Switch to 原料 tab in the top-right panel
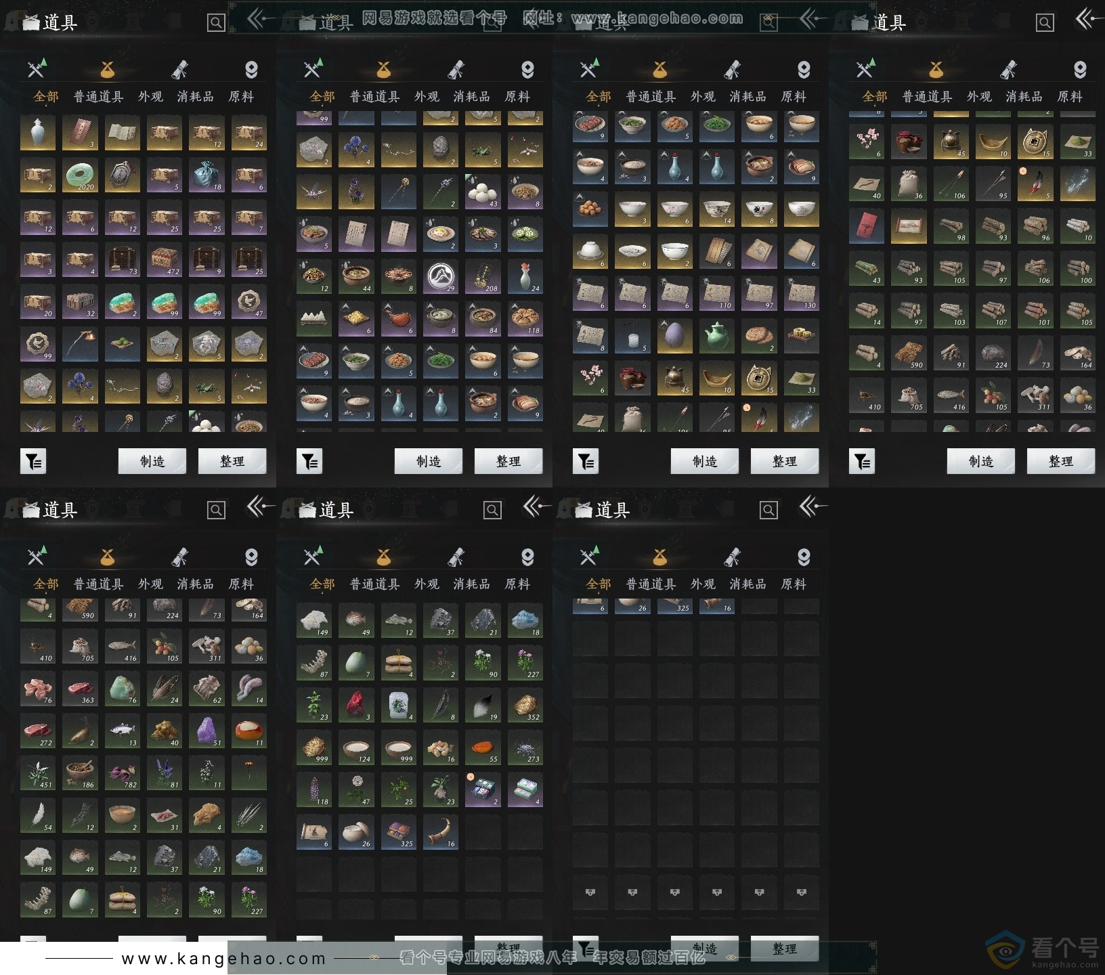This screenshot has width=1105, height=975. tap(1070, 97)
